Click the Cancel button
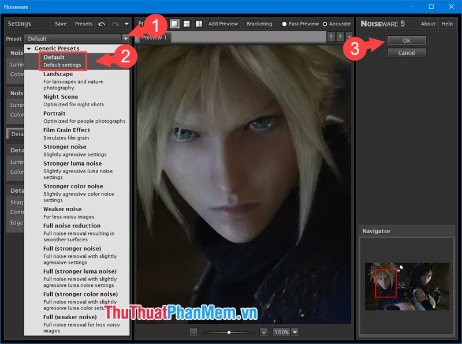462x344 pixels. click(406, 53)
